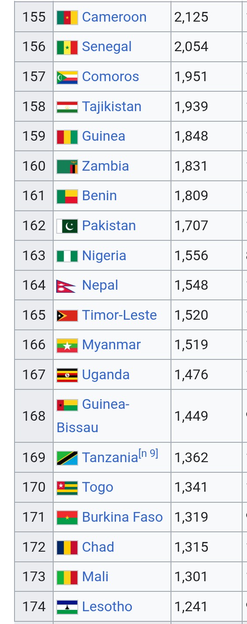Click the Tanzania flag icon
The width and height of the screenshot is (247, 624).
[x=67, y=458]
